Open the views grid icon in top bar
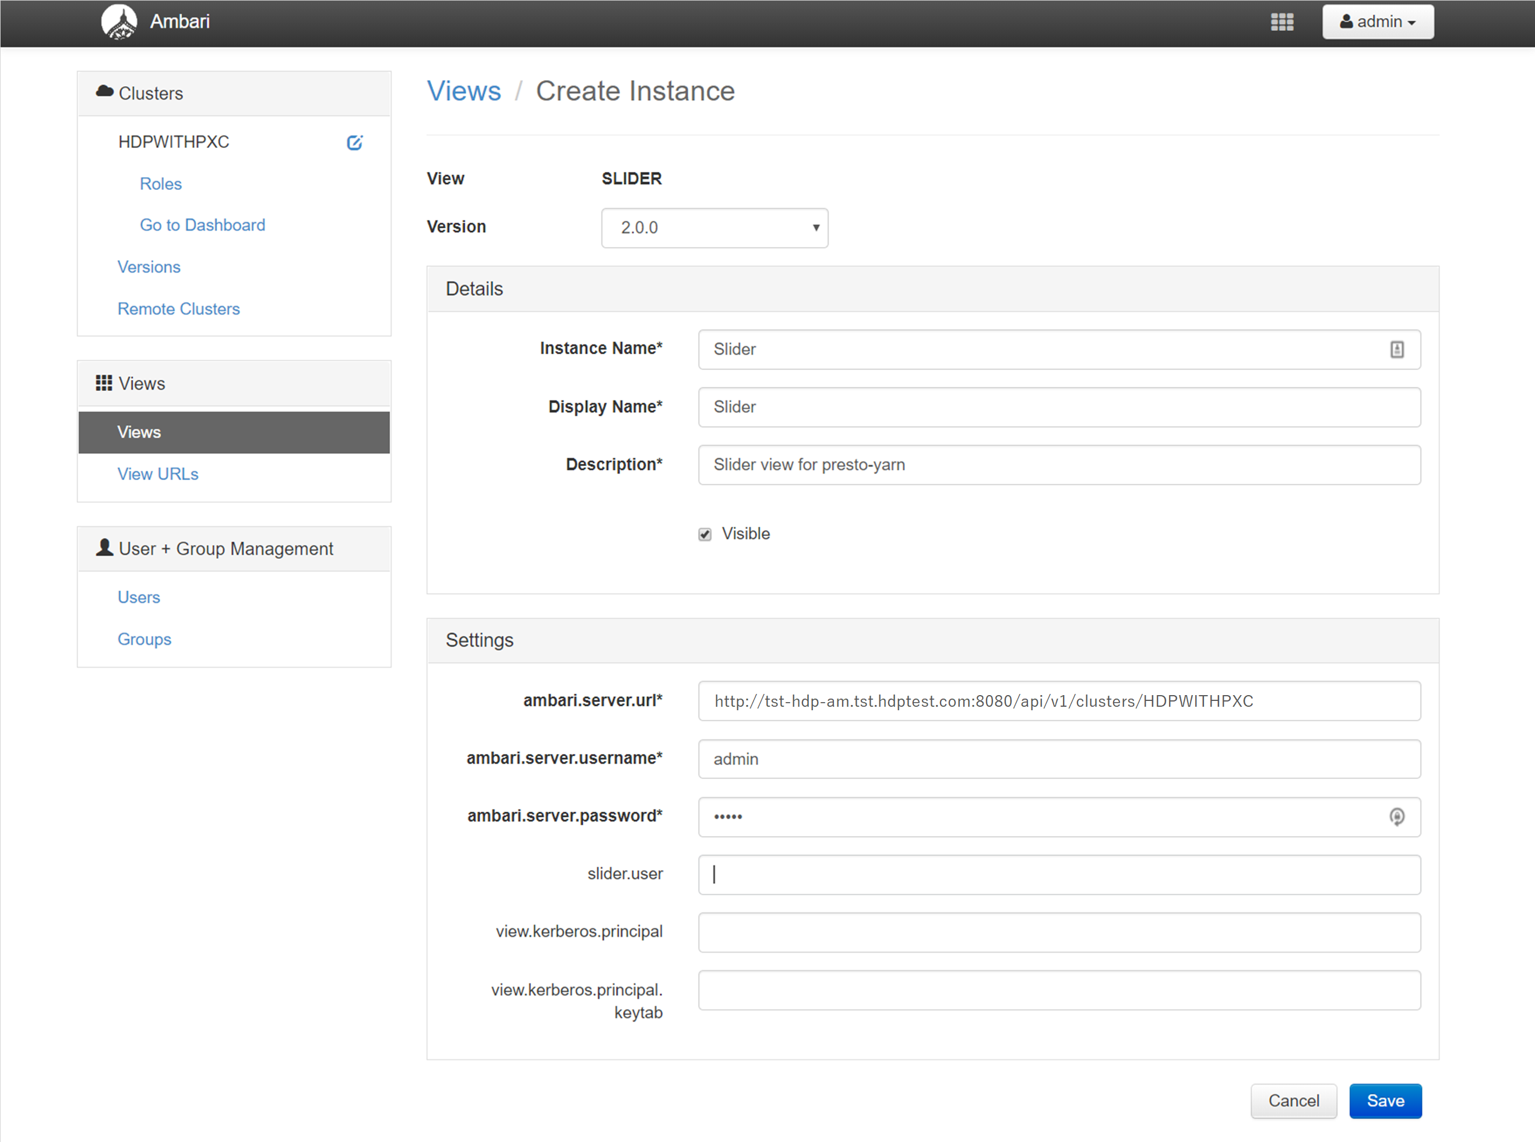Screen dimensions: 1535x1142 pos(1282,22)
